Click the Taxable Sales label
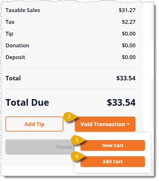 pos(23,10)
